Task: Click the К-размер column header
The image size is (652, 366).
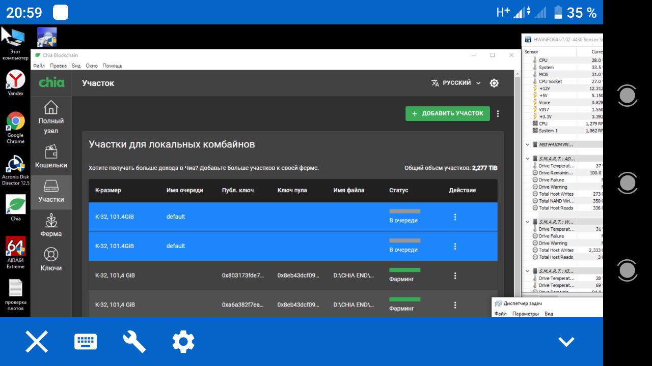Action: (x=108, y=191)
